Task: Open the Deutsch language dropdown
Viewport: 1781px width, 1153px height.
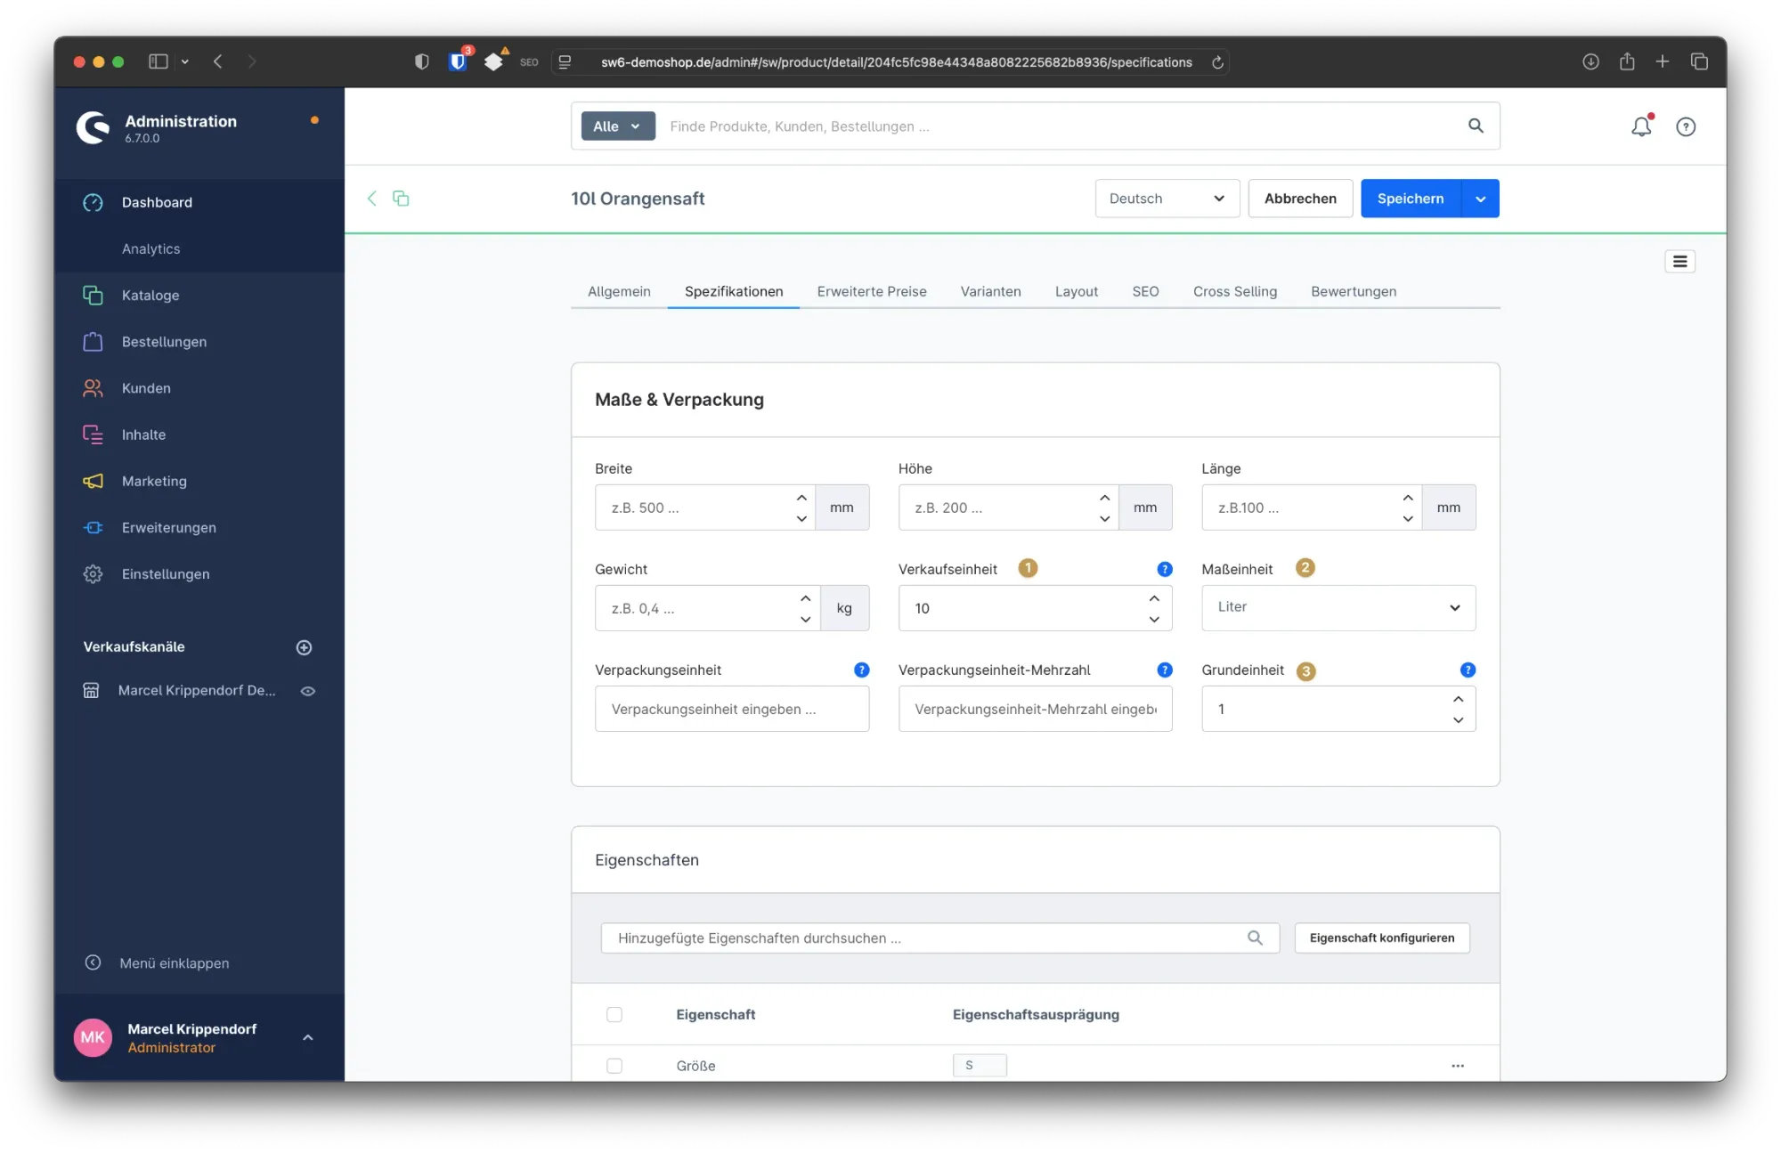Action: point(1167,199)
